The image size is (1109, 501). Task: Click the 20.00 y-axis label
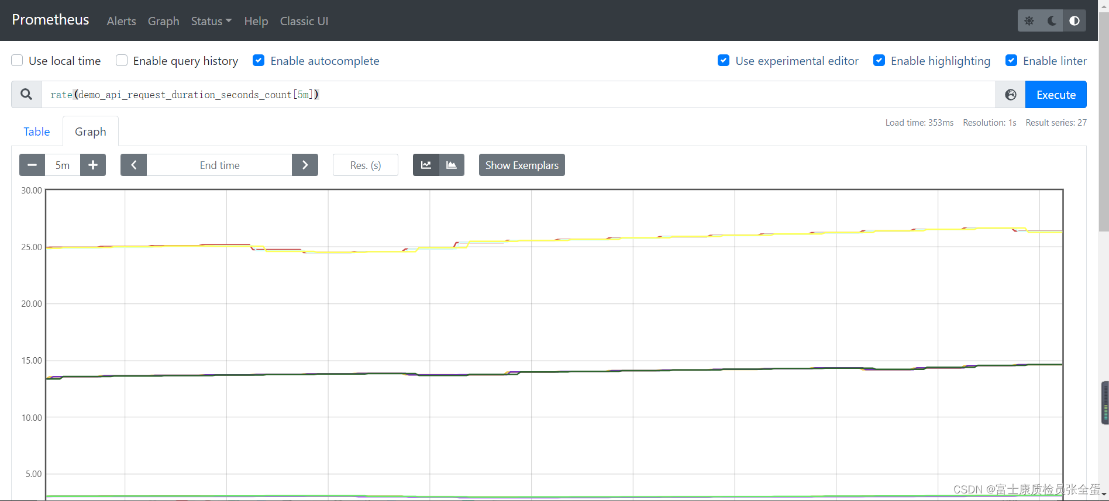tap(32, 304)
